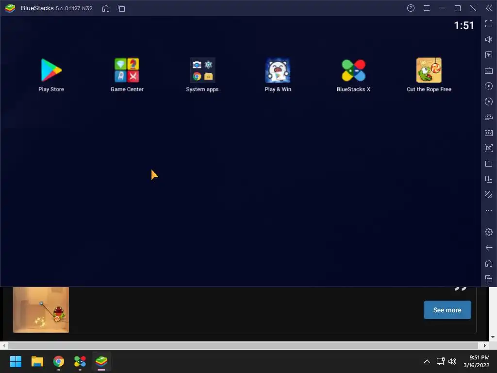Open the macro recorder sidebar icon
The width and height of the screenshot is (497, 373).
pos(489,117)
